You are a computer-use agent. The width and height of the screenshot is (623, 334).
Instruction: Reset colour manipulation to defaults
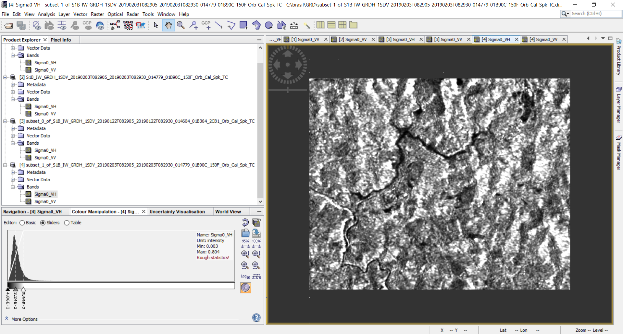point(245,223)
